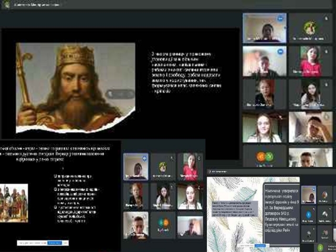This screenshot has height=252, width=336.
Task: Click the mute icon on the bottom-right window's blue-avatar tile
Action: (314, 208)
